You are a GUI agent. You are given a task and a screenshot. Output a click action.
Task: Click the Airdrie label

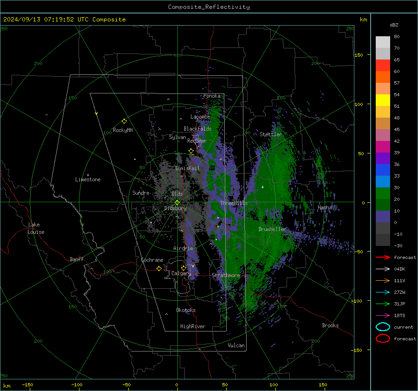[x=183, y=248]
